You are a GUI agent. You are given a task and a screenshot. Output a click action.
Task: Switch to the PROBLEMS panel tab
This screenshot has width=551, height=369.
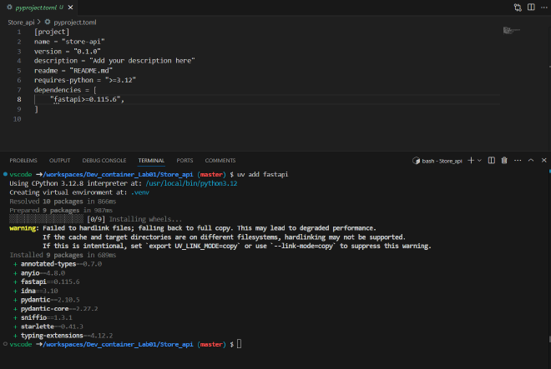tap(23, 160)
